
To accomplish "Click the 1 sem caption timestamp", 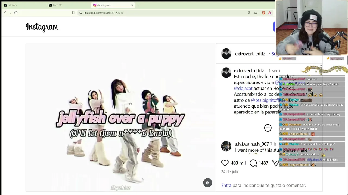I will pyautogui.click(x=274, y=71).
